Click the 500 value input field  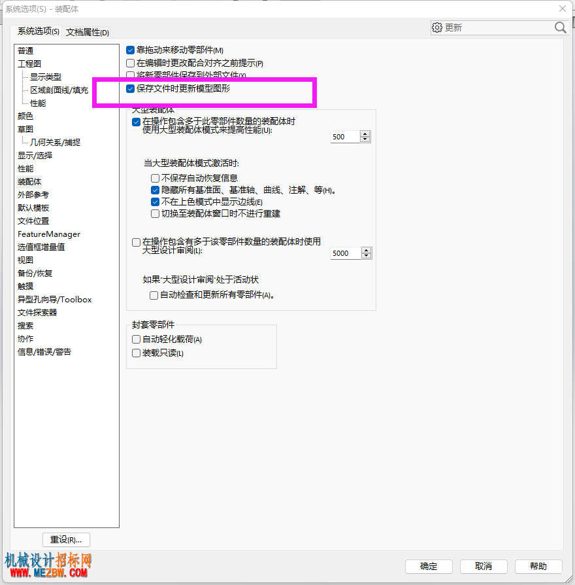pos(345,137)
